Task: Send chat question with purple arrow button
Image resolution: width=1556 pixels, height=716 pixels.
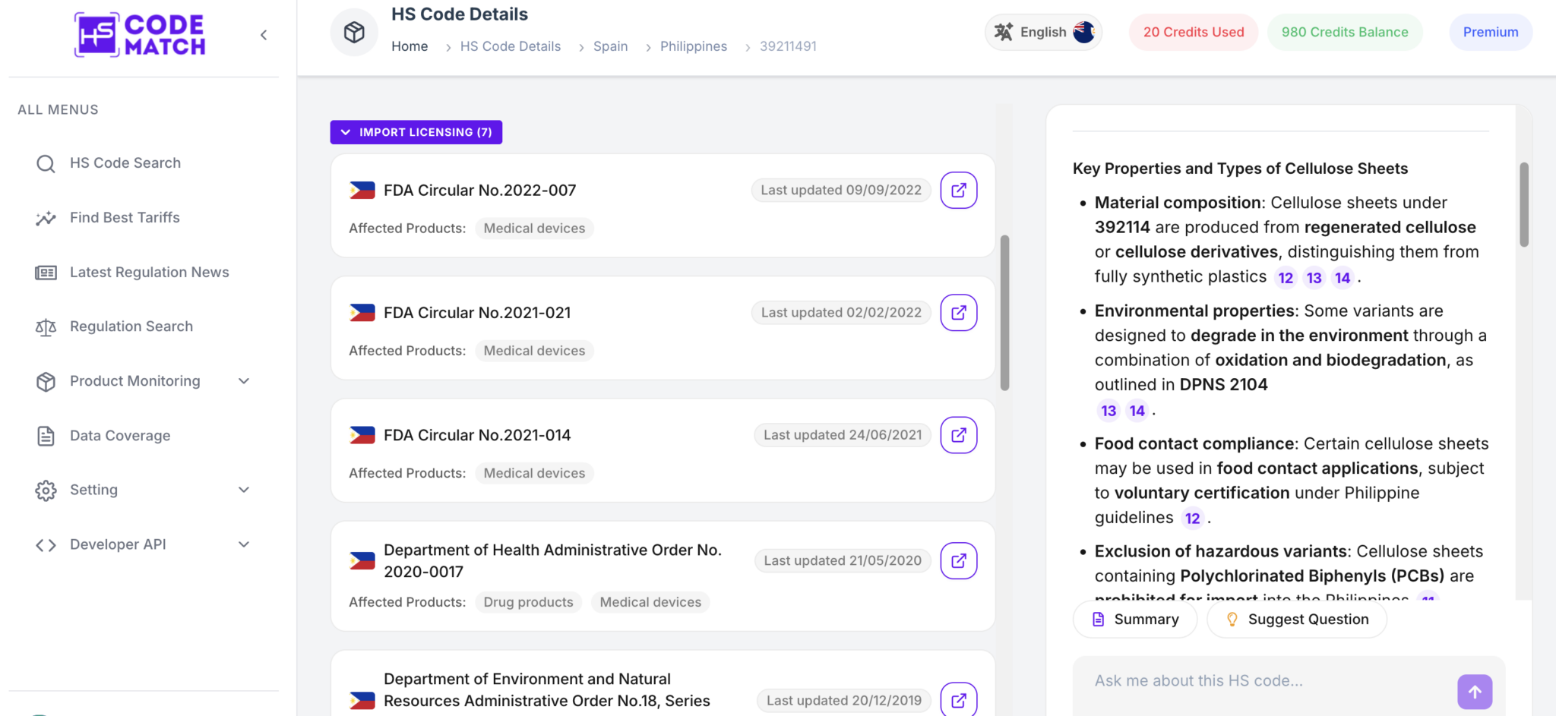Action: coord(1475,692)
